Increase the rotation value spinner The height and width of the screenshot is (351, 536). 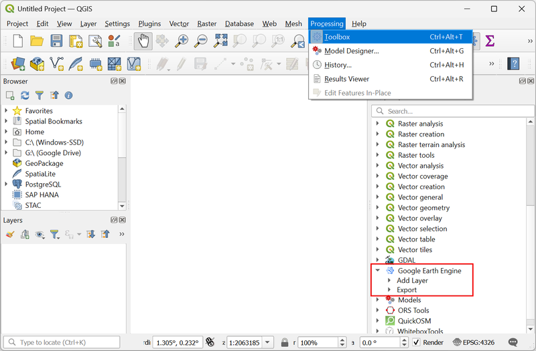405,340
